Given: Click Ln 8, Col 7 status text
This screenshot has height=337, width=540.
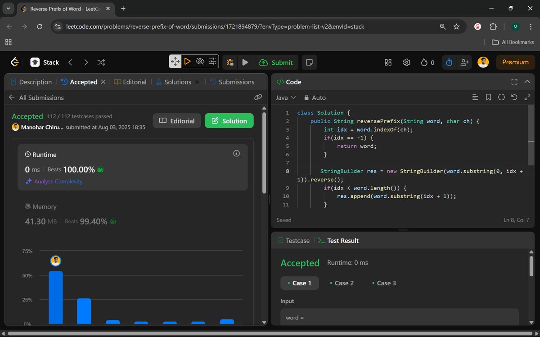Looking at the screenshot, I should click(x=517, y=220).
